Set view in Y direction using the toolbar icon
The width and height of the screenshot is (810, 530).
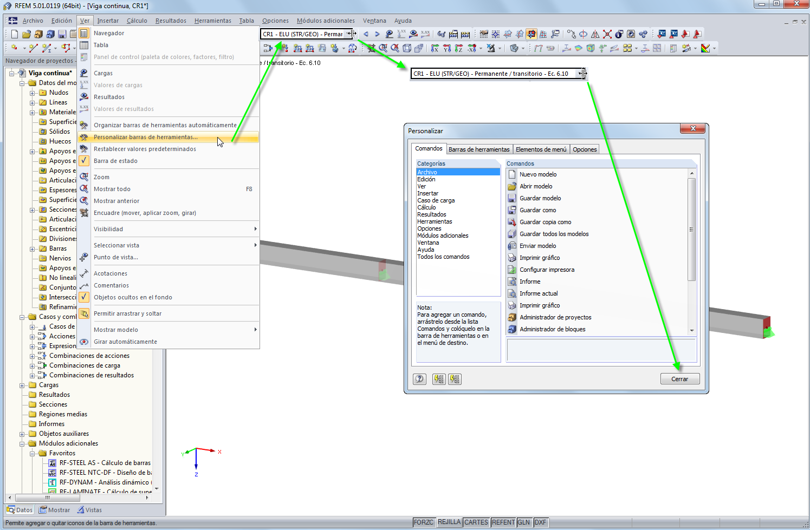pyautogui.click(x=446, y=48)
